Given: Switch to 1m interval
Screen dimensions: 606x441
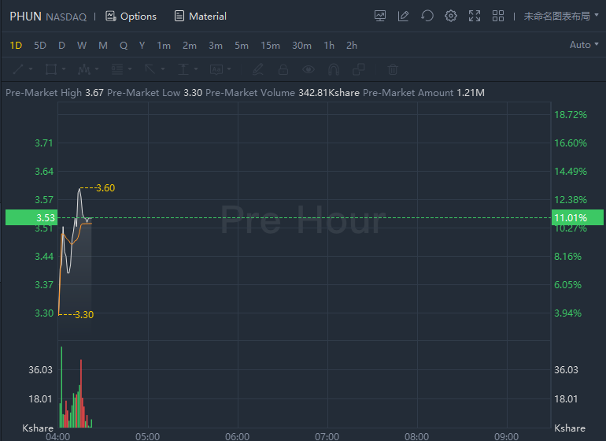Looking at the screenshot, I should click(164, 46).
